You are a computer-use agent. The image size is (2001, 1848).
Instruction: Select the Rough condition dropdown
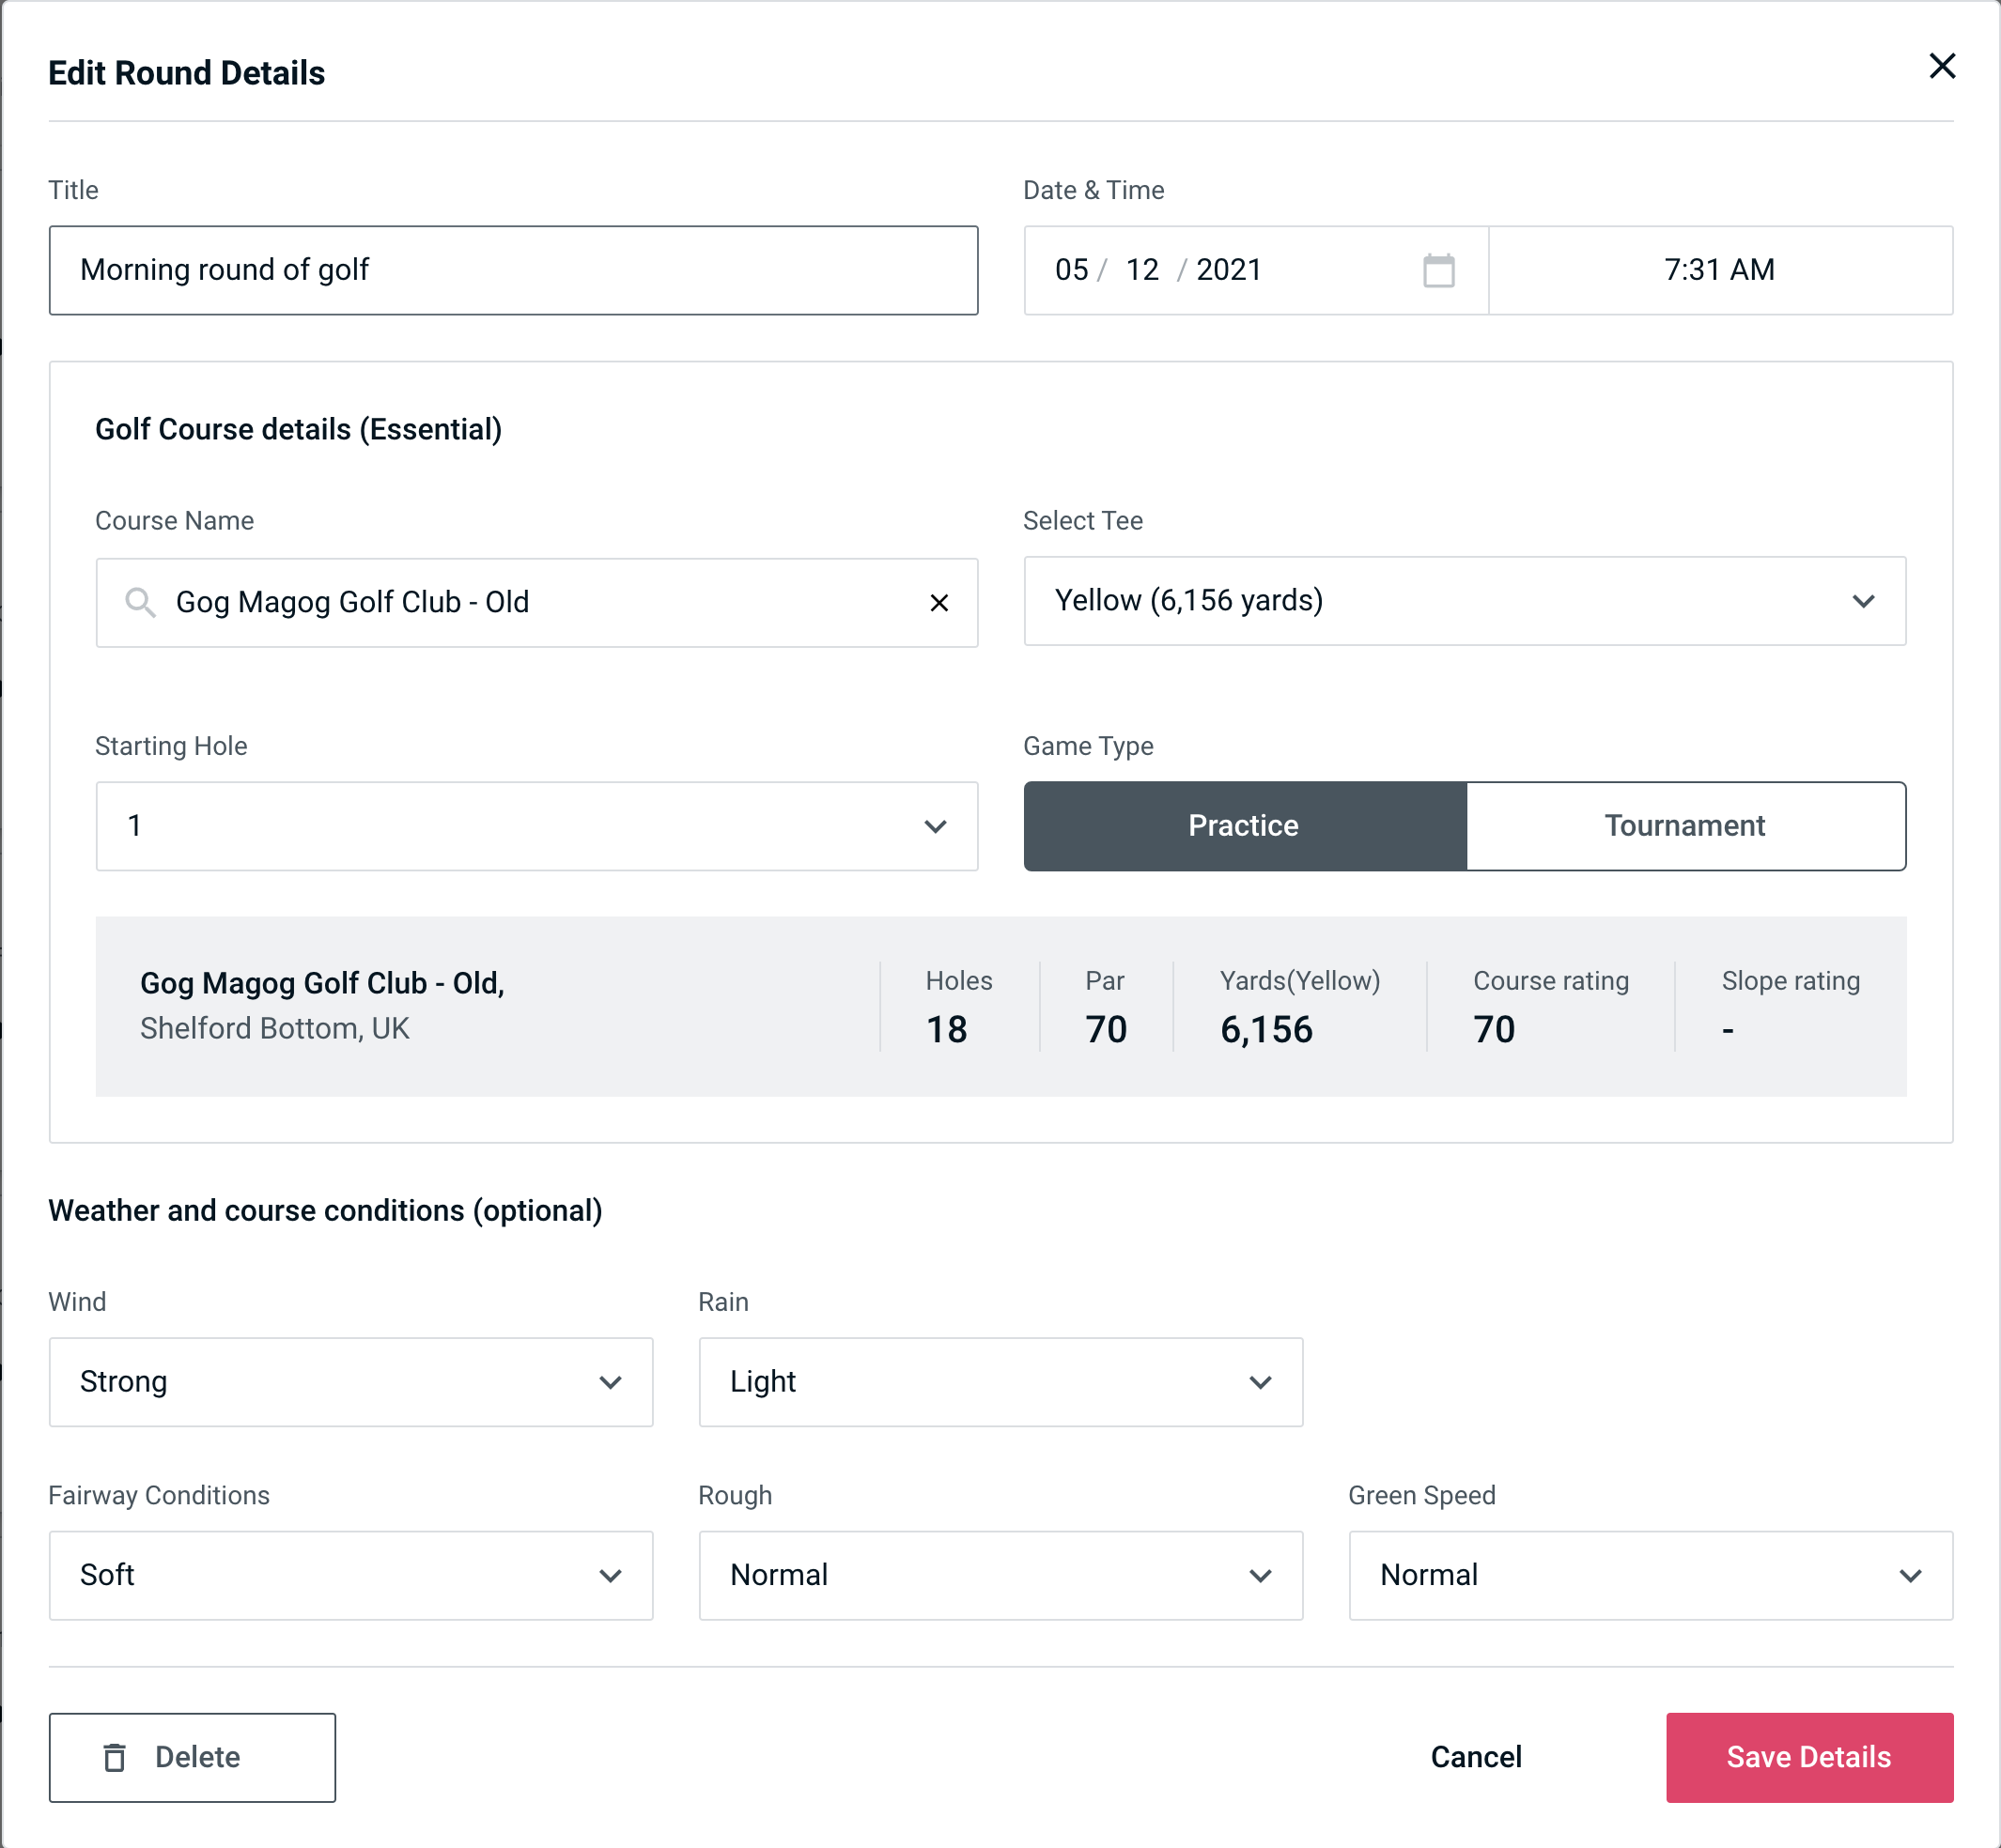[x=999, y=1575]
